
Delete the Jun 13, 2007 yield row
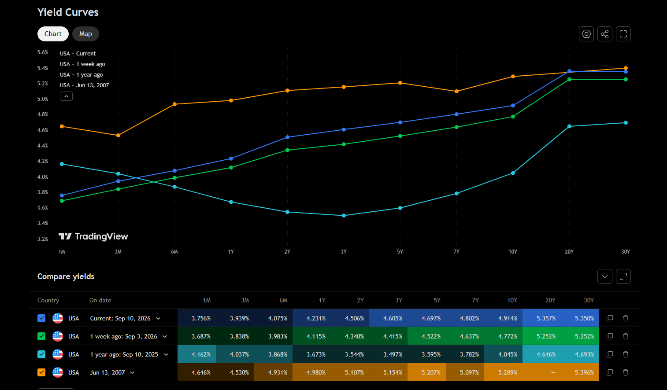click(626, 372)
